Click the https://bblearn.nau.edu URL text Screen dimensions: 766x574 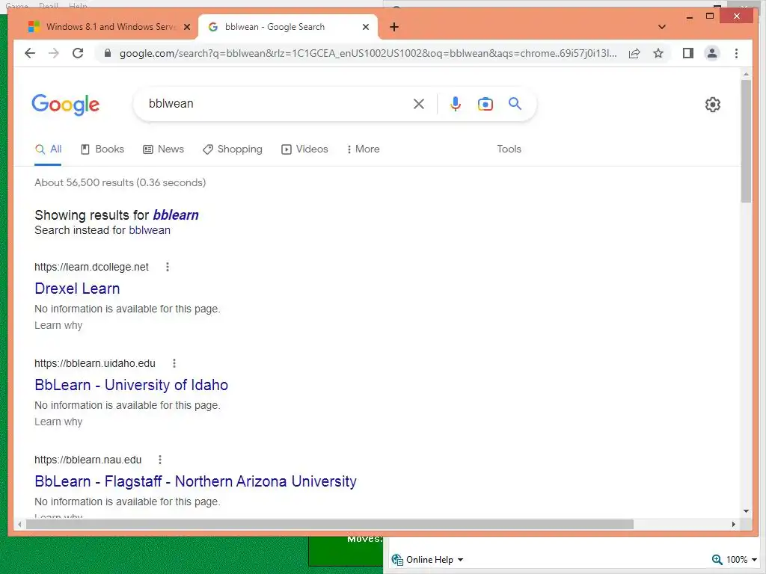click(88, 460)
